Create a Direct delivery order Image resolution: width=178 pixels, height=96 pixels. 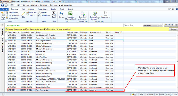[x=12, y=18]
